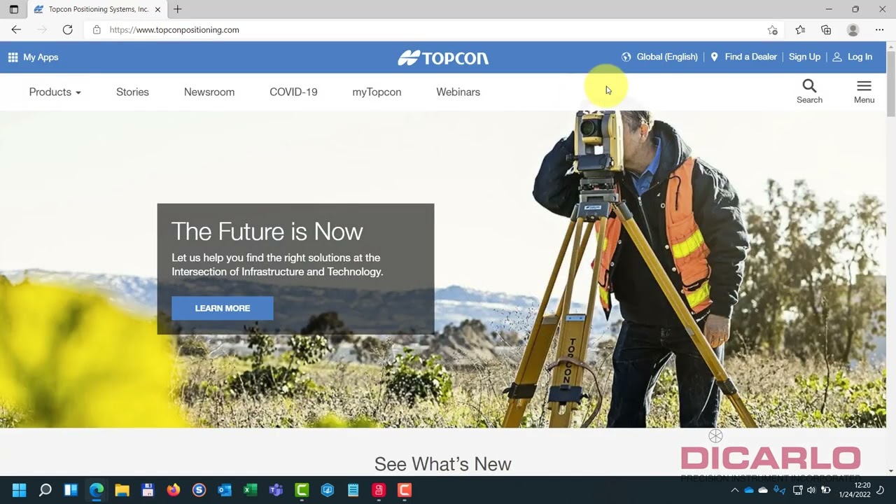Click the LEARN MORE button
This screenshot has width=896, height=504.
coord(223,308)
